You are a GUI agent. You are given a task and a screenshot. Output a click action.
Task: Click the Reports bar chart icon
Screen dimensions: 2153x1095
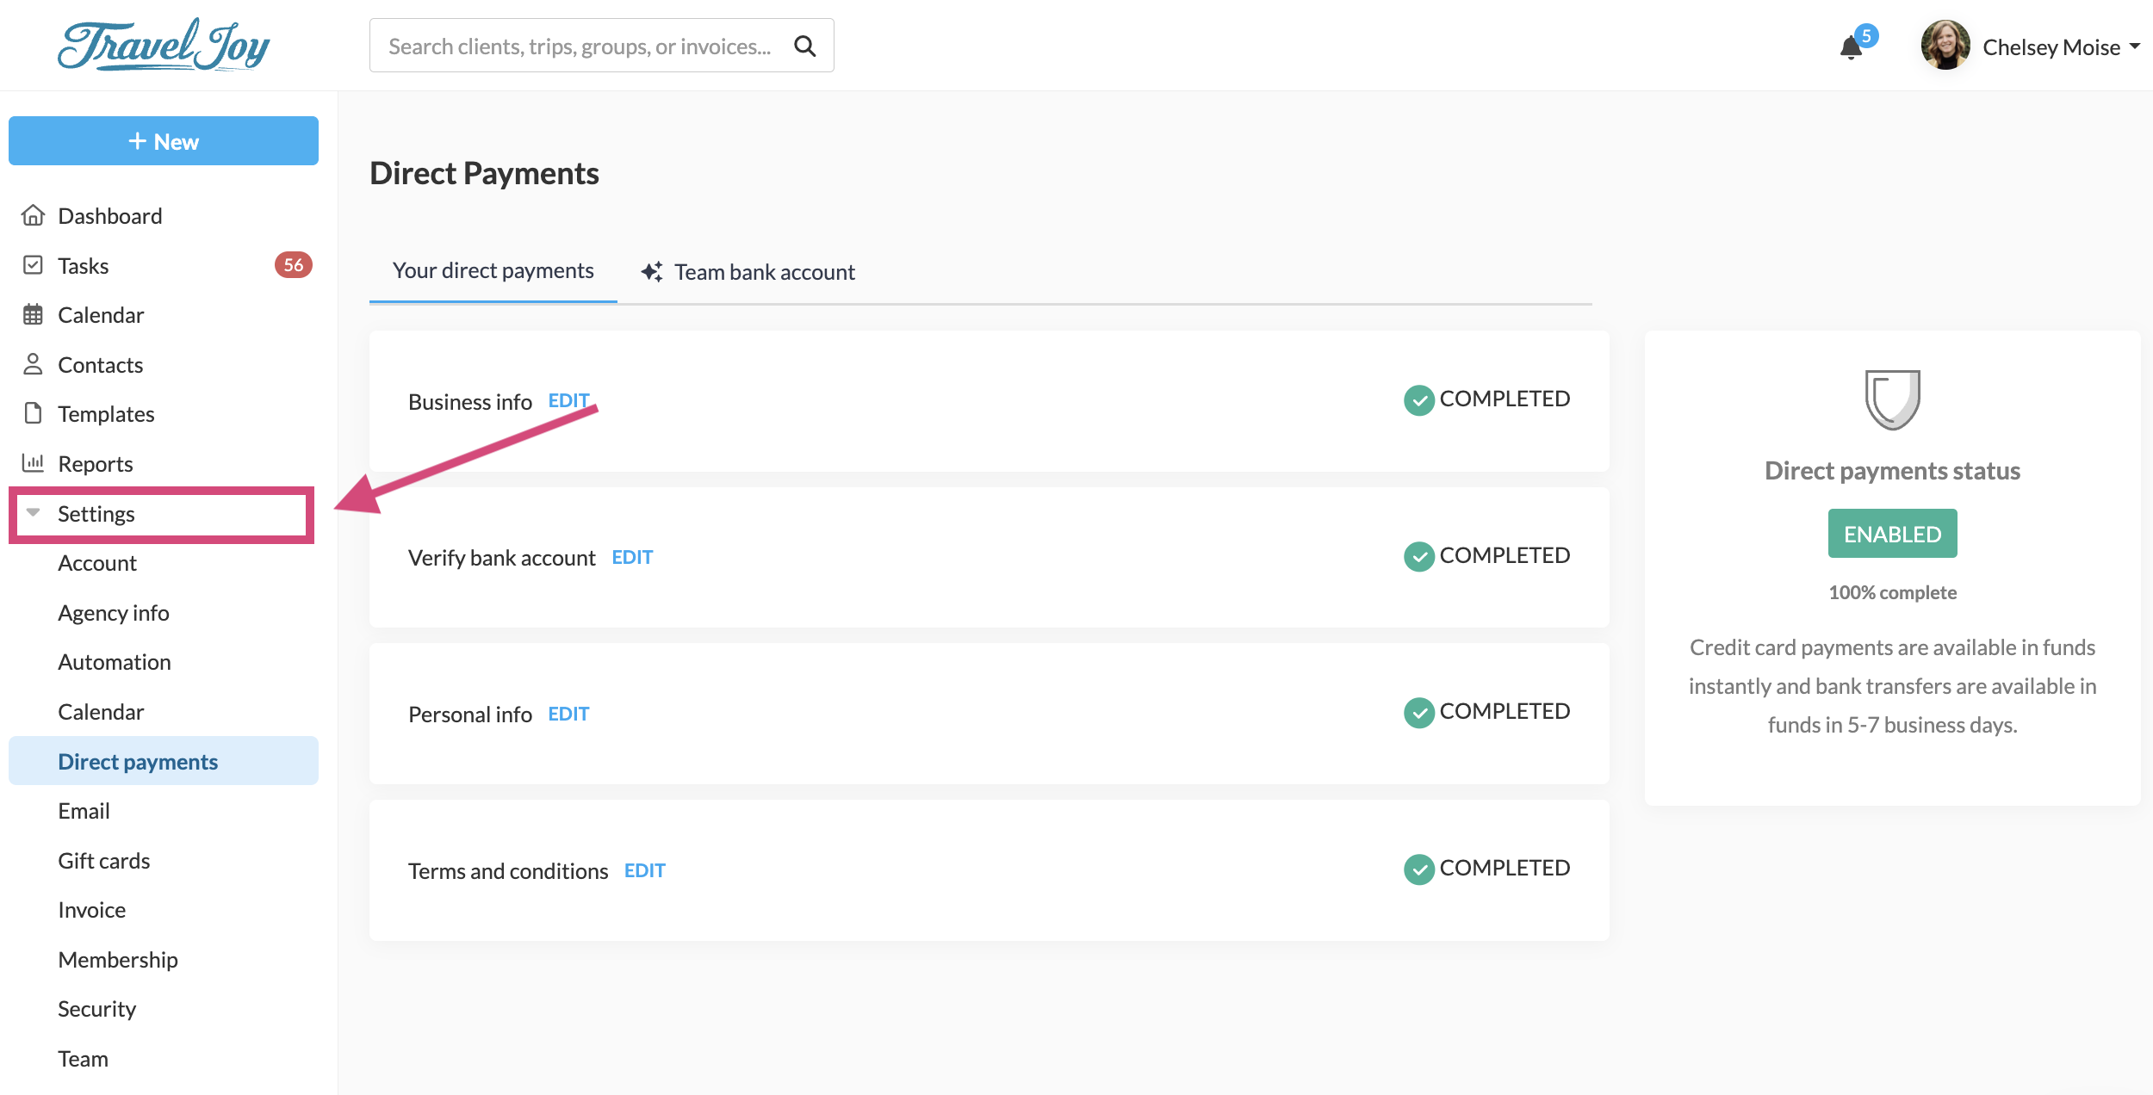click(x=33, y=463)
